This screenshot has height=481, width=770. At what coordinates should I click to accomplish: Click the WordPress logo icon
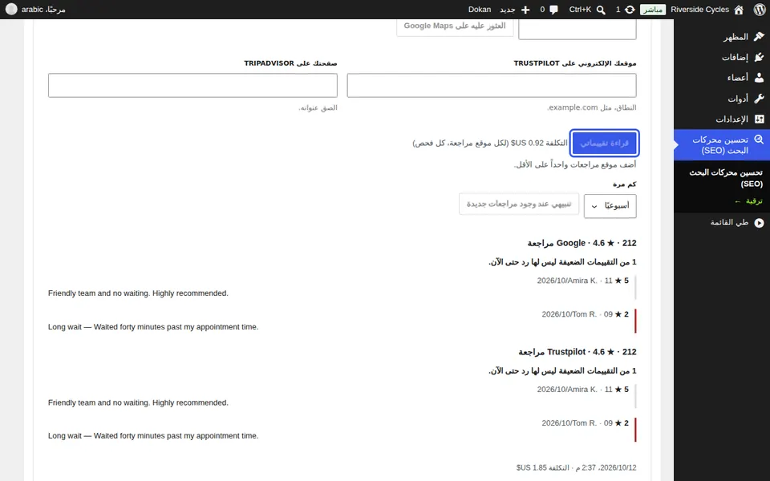(760, 10)
